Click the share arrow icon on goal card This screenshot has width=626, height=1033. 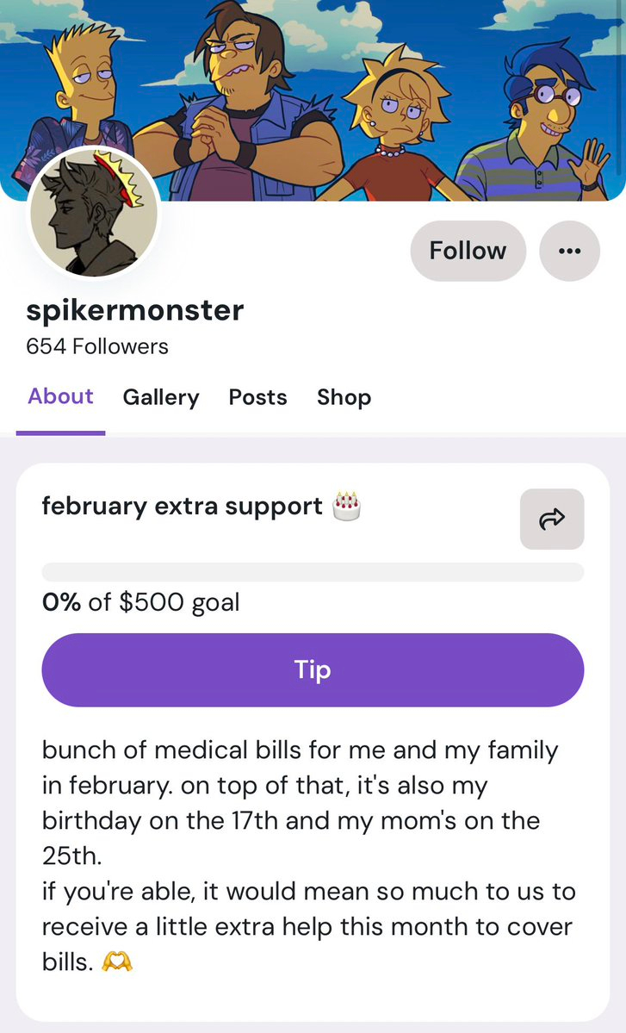click(x=552, y=519)
